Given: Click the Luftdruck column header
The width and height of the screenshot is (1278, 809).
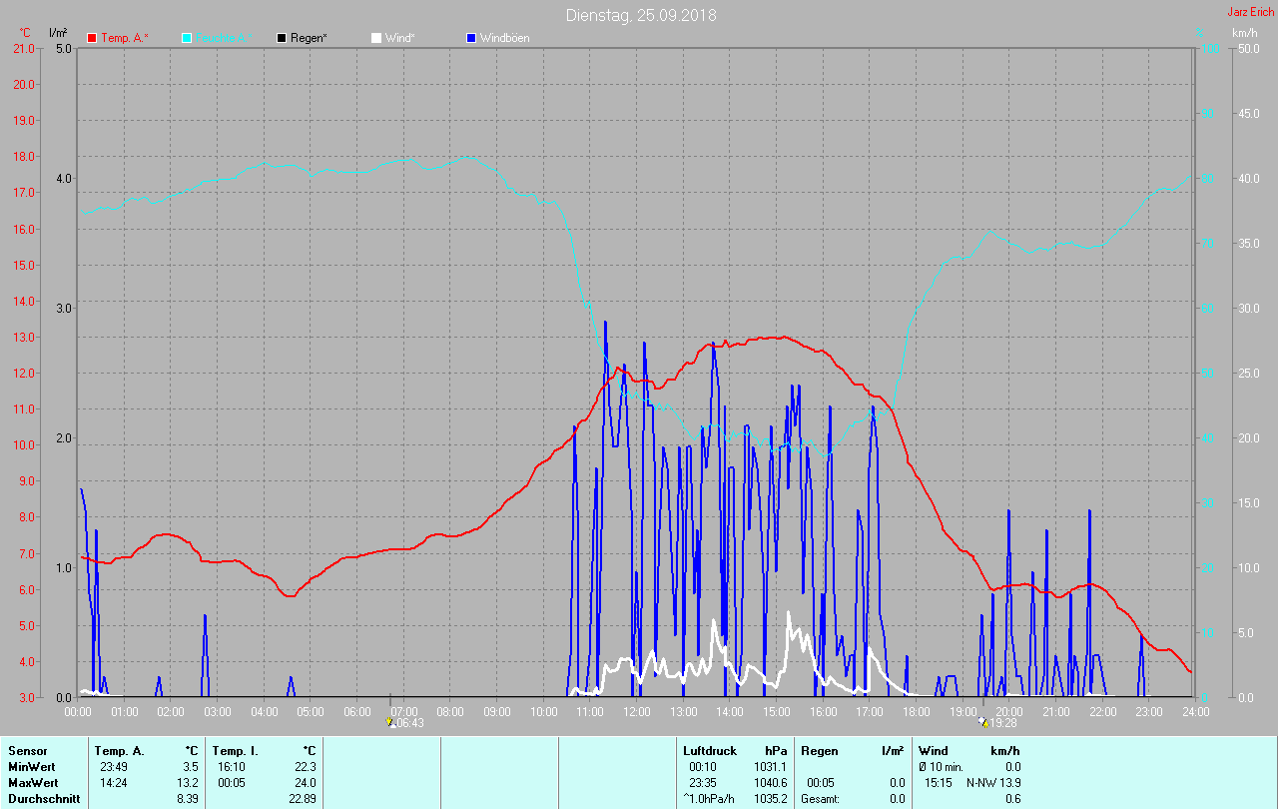Looking at the screenshot, I should [x=710, y=750].
